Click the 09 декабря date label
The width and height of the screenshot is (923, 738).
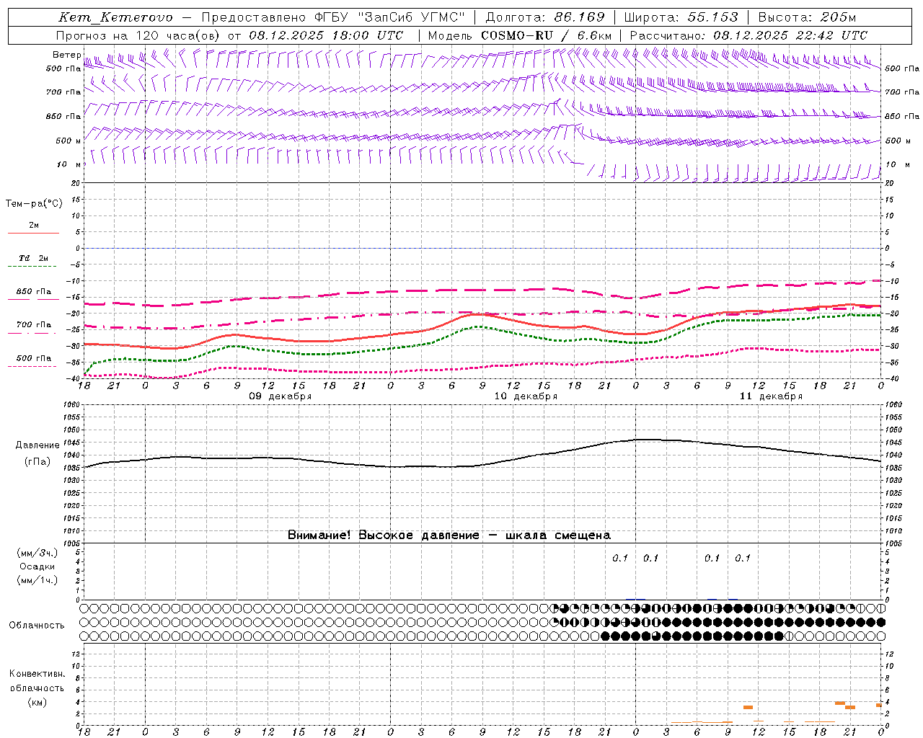(x=281, y=396)
